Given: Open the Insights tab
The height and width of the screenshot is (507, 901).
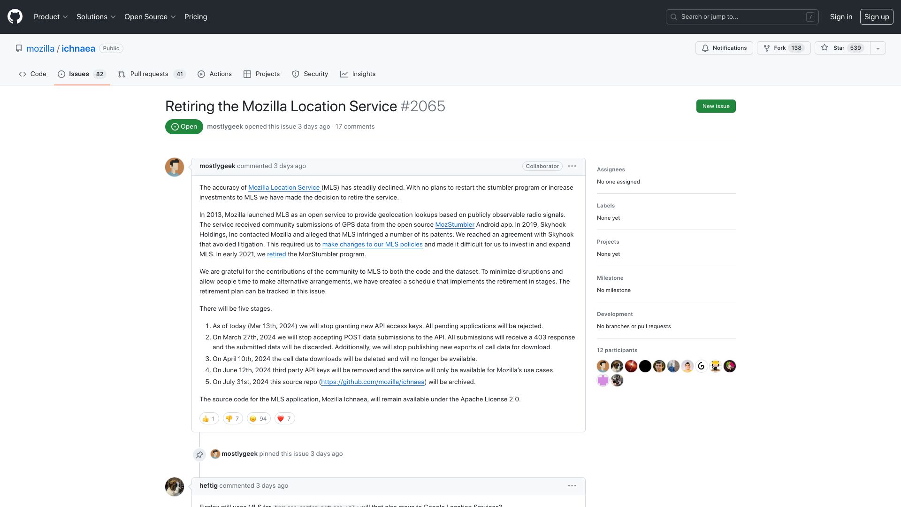Looking at the screenshot, I should coord(358,74).
